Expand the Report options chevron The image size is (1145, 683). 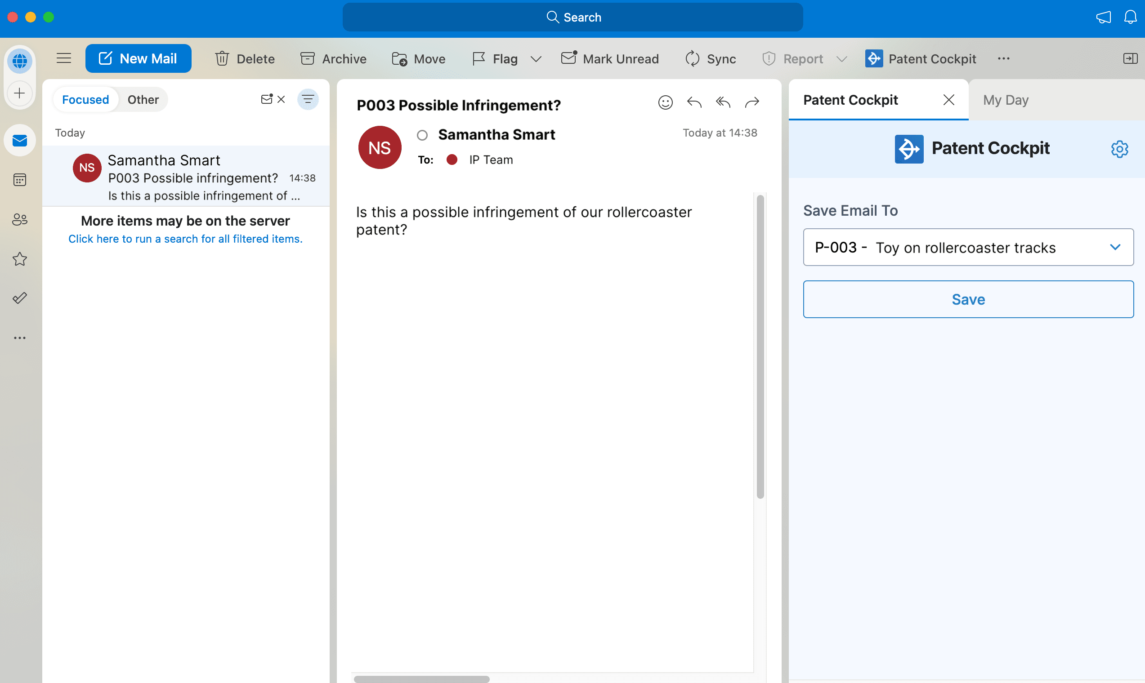(x=842, y=59)
